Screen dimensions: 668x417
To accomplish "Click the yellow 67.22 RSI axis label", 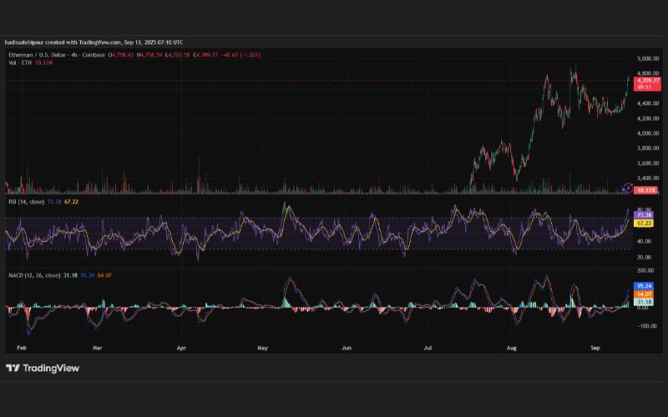I will (x=643, y=224).
